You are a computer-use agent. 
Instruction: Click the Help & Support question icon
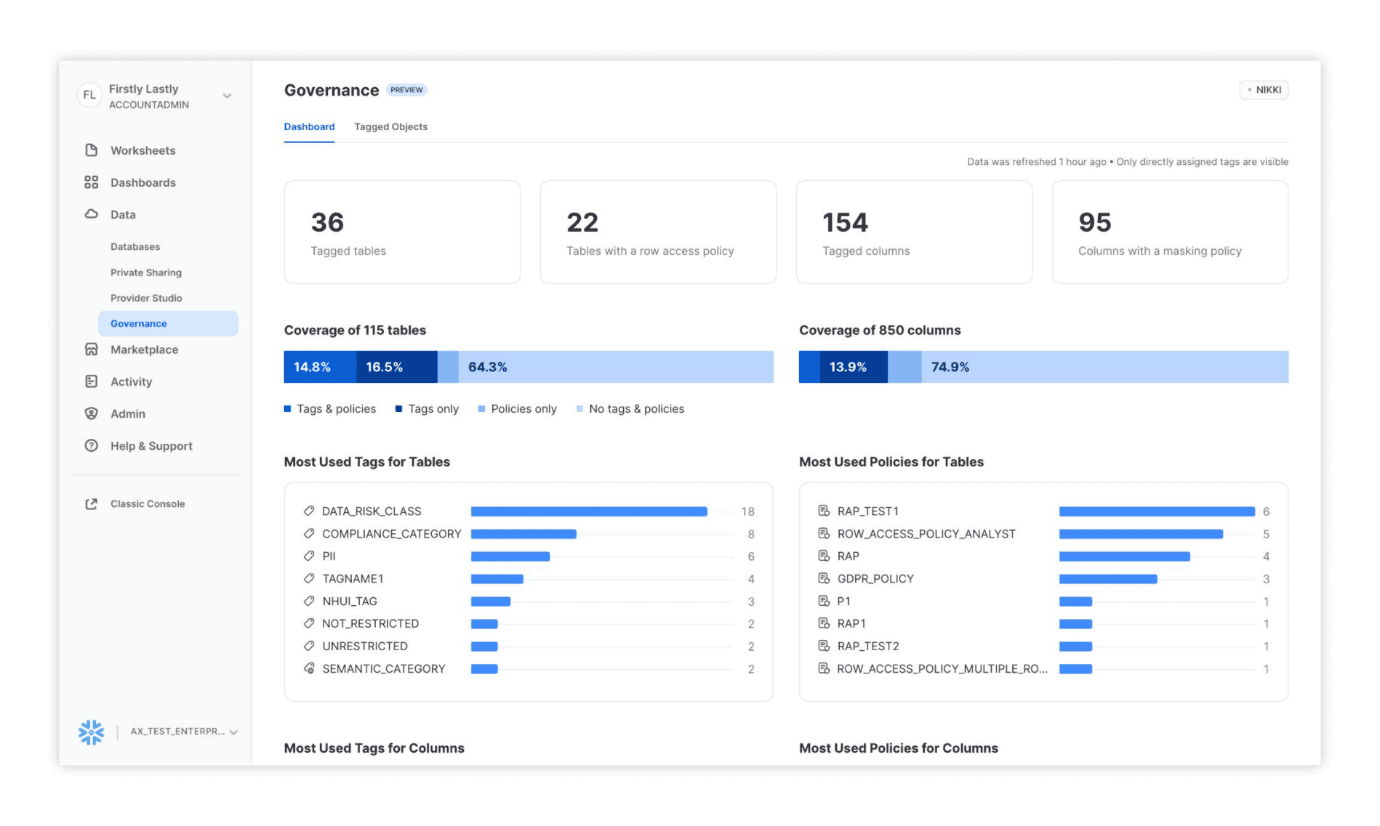91,446
